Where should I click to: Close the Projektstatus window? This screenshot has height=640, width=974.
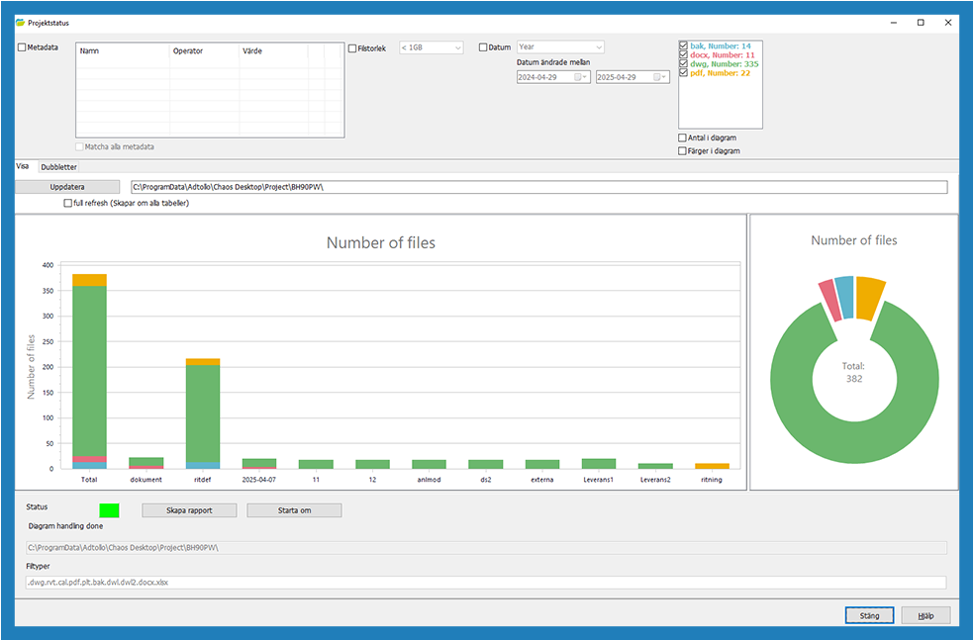tap(948, 23)
